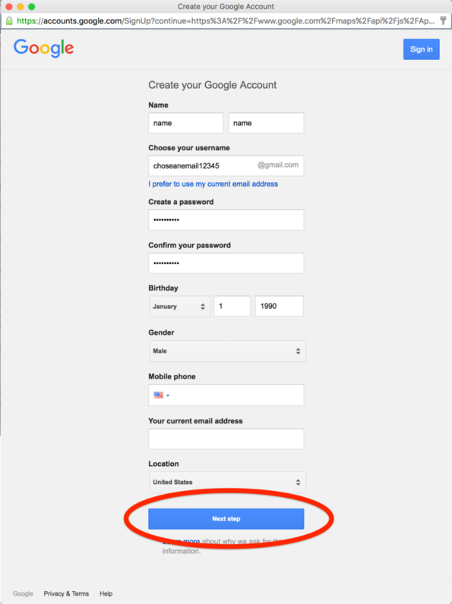The width and height of the screenshot is (452, 604).
Task: Click the green fullscreen window button
Action: 32,7
